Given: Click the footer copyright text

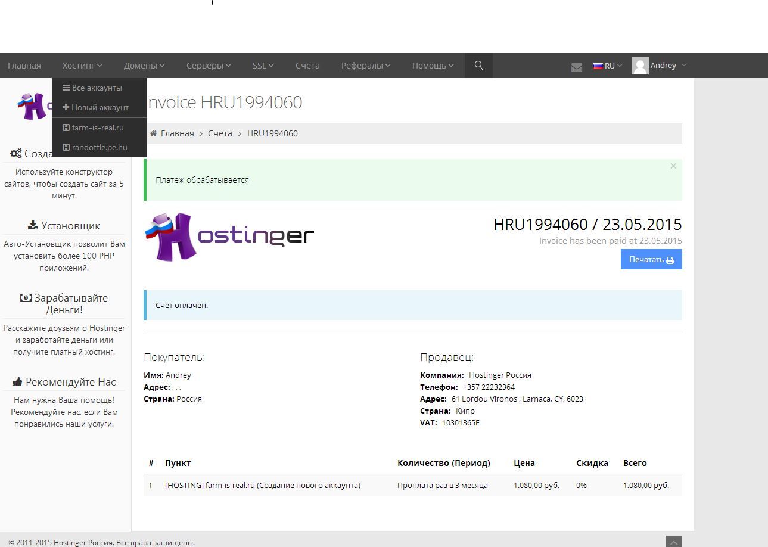Looking at the screenshot, I should [102, 542].
